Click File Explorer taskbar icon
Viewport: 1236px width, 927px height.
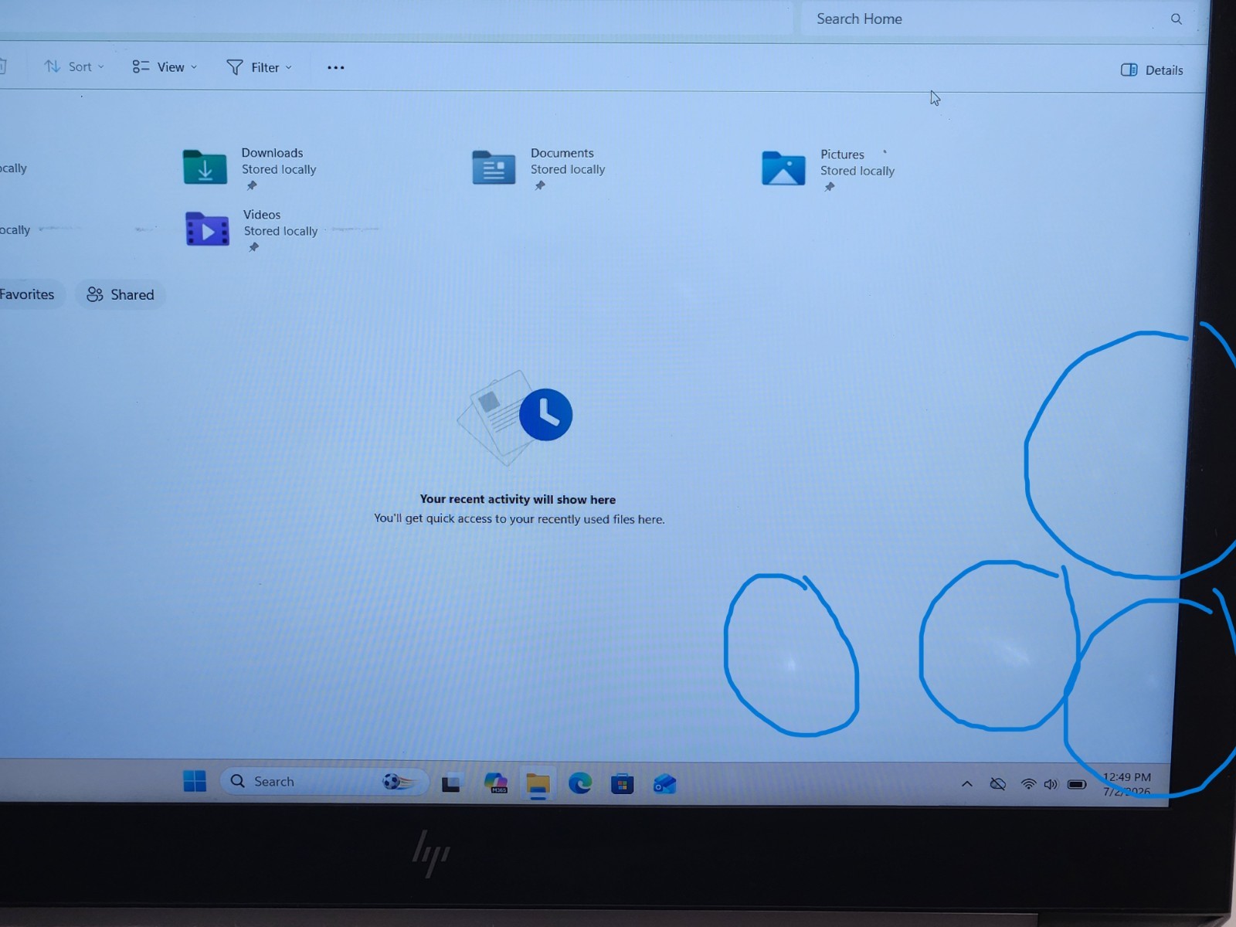click(538, 785)
